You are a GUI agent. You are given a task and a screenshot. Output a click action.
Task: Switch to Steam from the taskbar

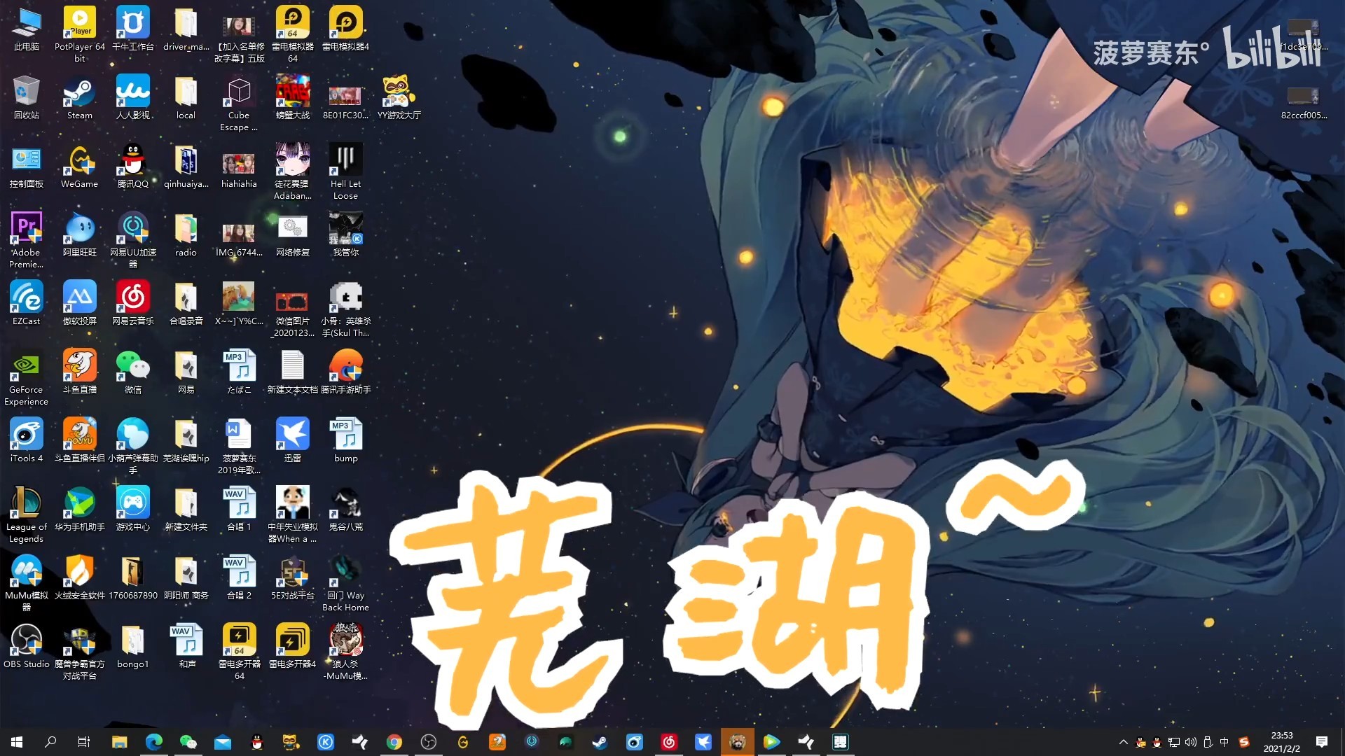click(600, 742)
